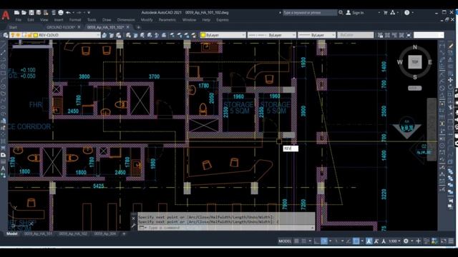Toggle polar tracking in status bar
Image resolution: width=458 pixels, height=257 pixels.
324,241
